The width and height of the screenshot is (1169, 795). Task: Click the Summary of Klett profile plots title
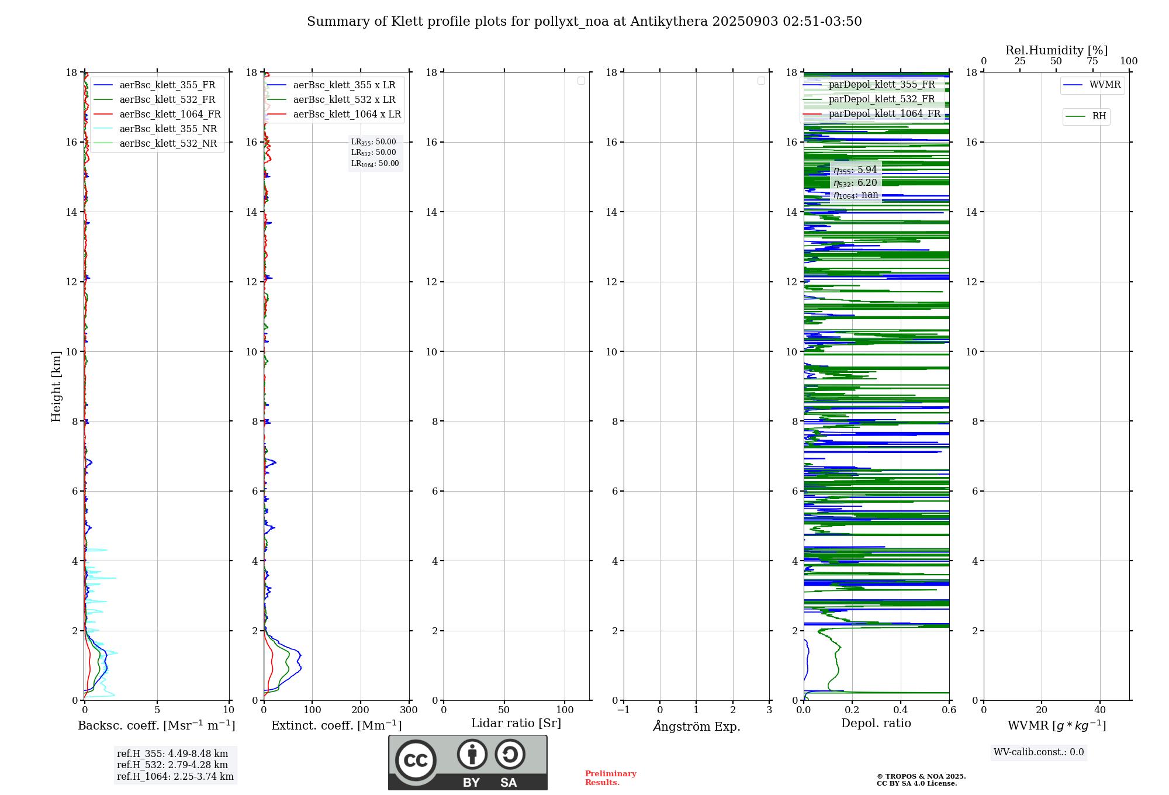tap(584, 22)
